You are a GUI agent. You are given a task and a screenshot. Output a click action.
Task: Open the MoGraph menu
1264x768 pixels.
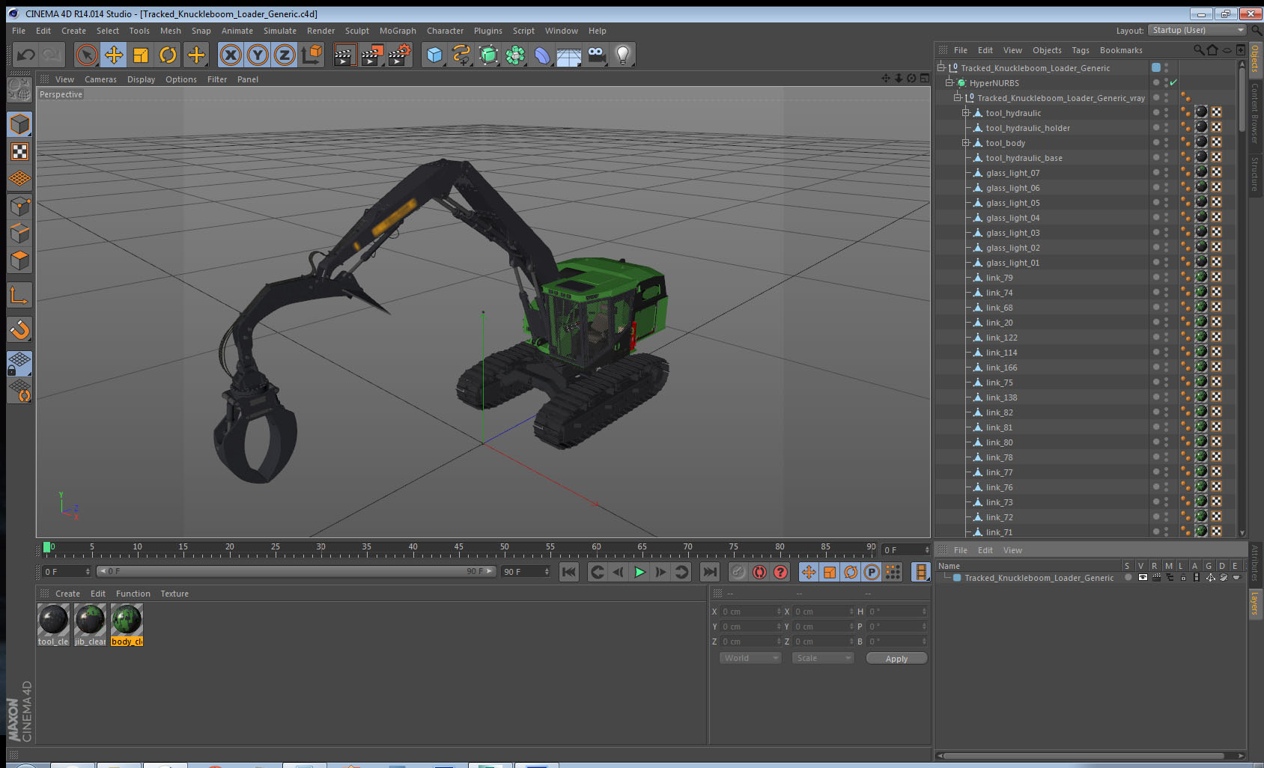(x=398, y=31)
